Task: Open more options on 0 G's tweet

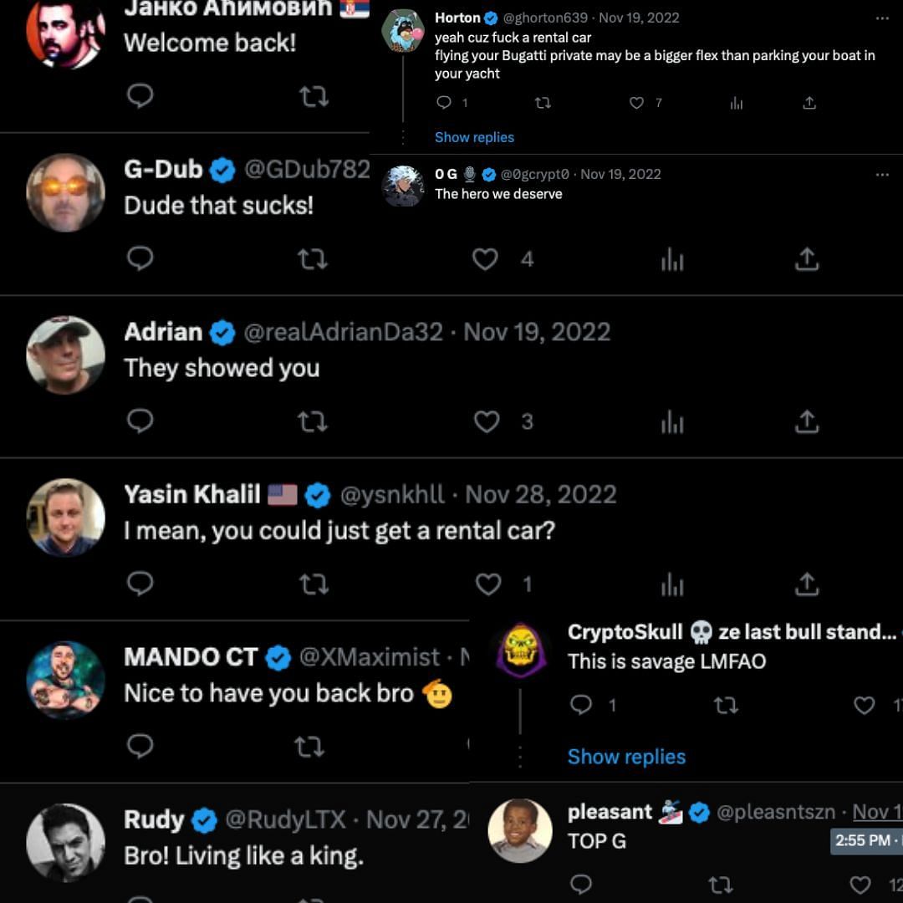Action: [882, 175]
